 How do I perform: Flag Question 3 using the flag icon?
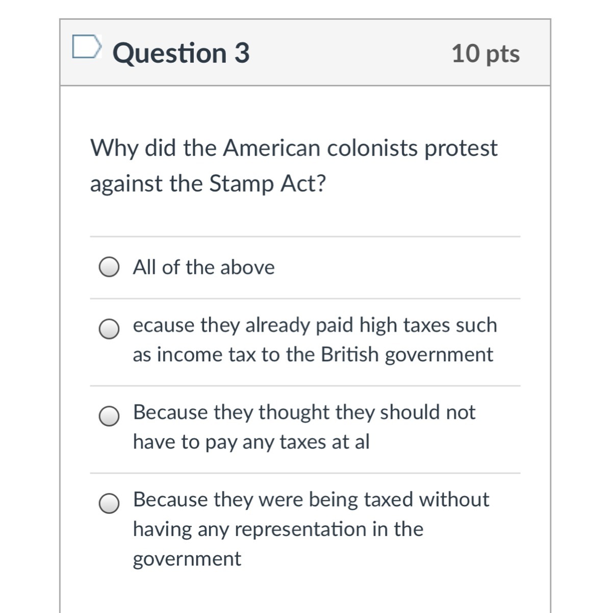86,46
